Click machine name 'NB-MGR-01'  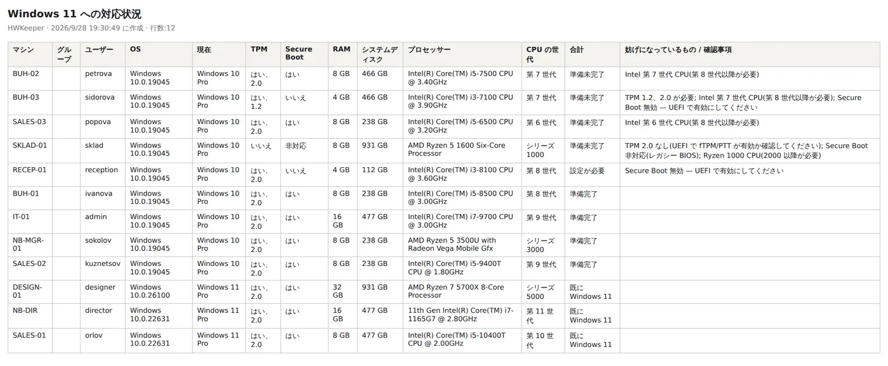tap(29, 244)
